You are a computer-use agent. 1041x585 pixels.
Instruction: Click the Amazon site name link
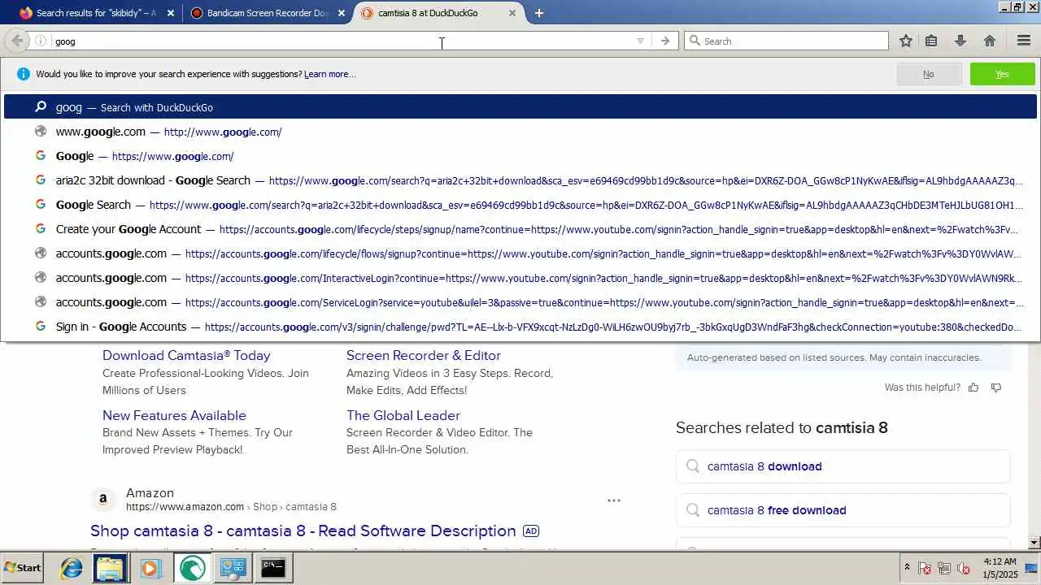(x=150, y=493)
